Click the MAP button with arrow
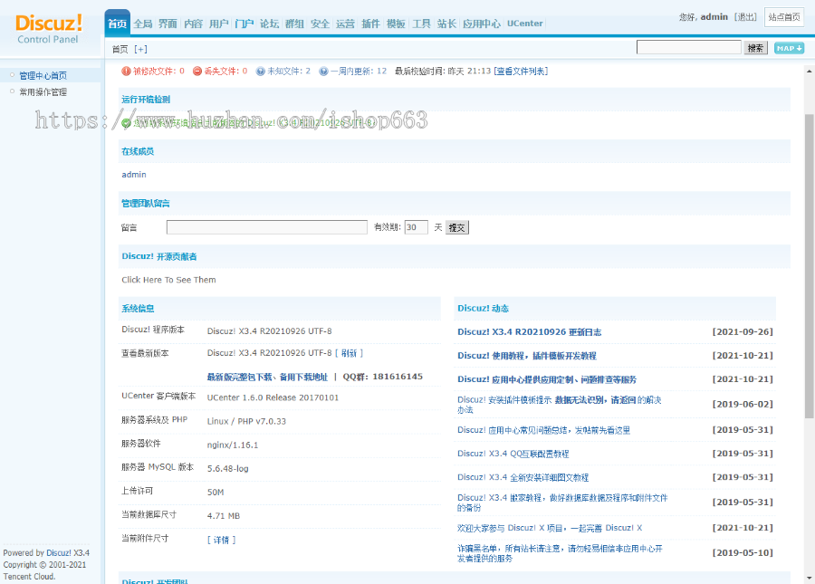Screen dimensions: 815x584 789,48
